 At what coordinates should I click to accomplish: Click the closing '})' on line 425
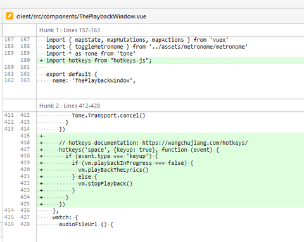click(62, 204)
